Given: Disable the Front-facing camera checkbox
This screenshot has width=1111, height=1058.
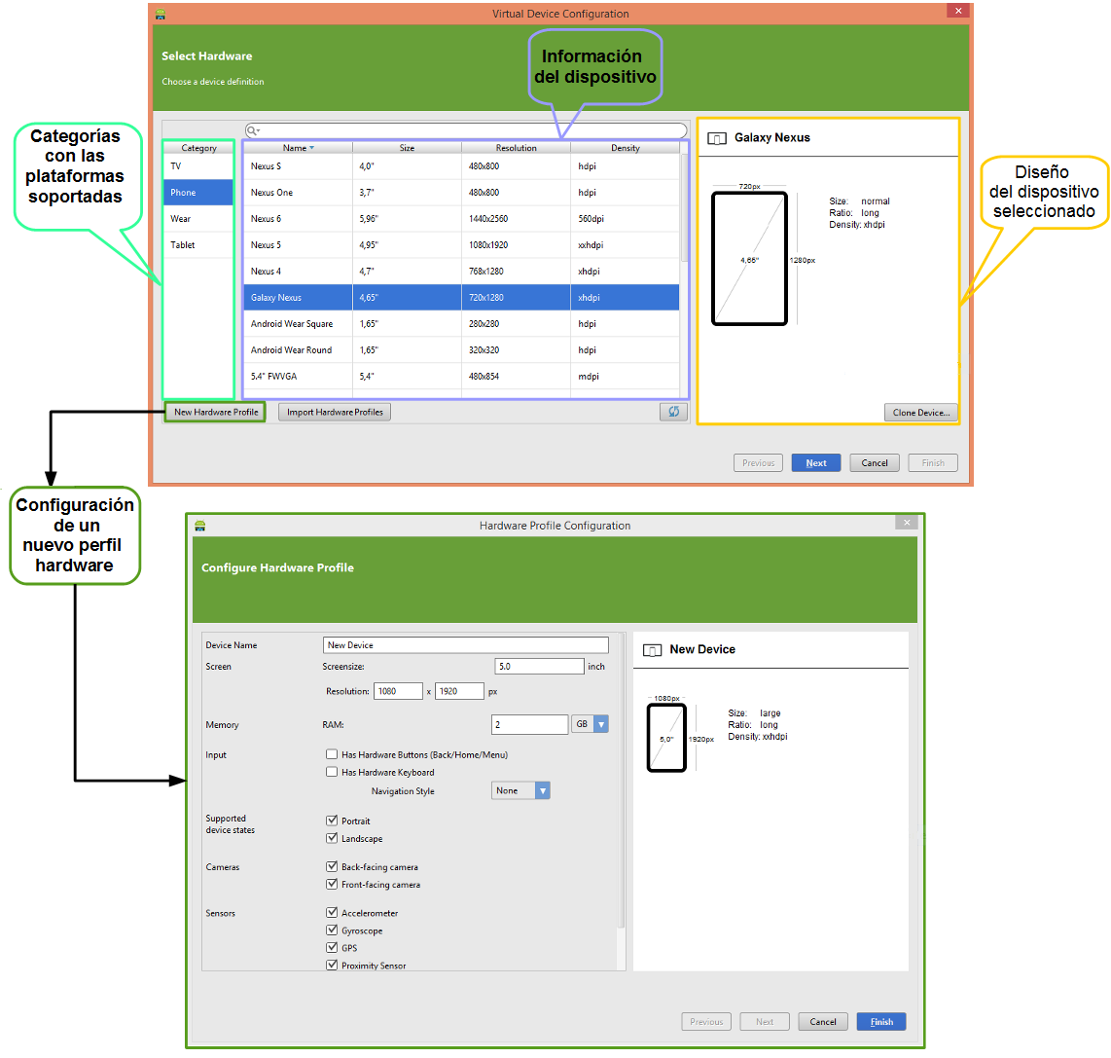Looking at the screenshot, I should [332, 885].
